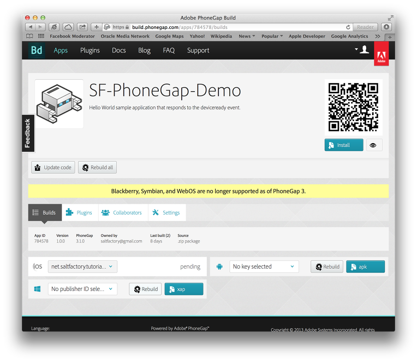
Task: Open the Top Sites grid icon
Action: [41, 36]
